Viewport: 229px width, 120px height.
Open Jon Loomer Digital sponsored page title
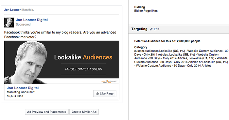[x=32, y=20]
